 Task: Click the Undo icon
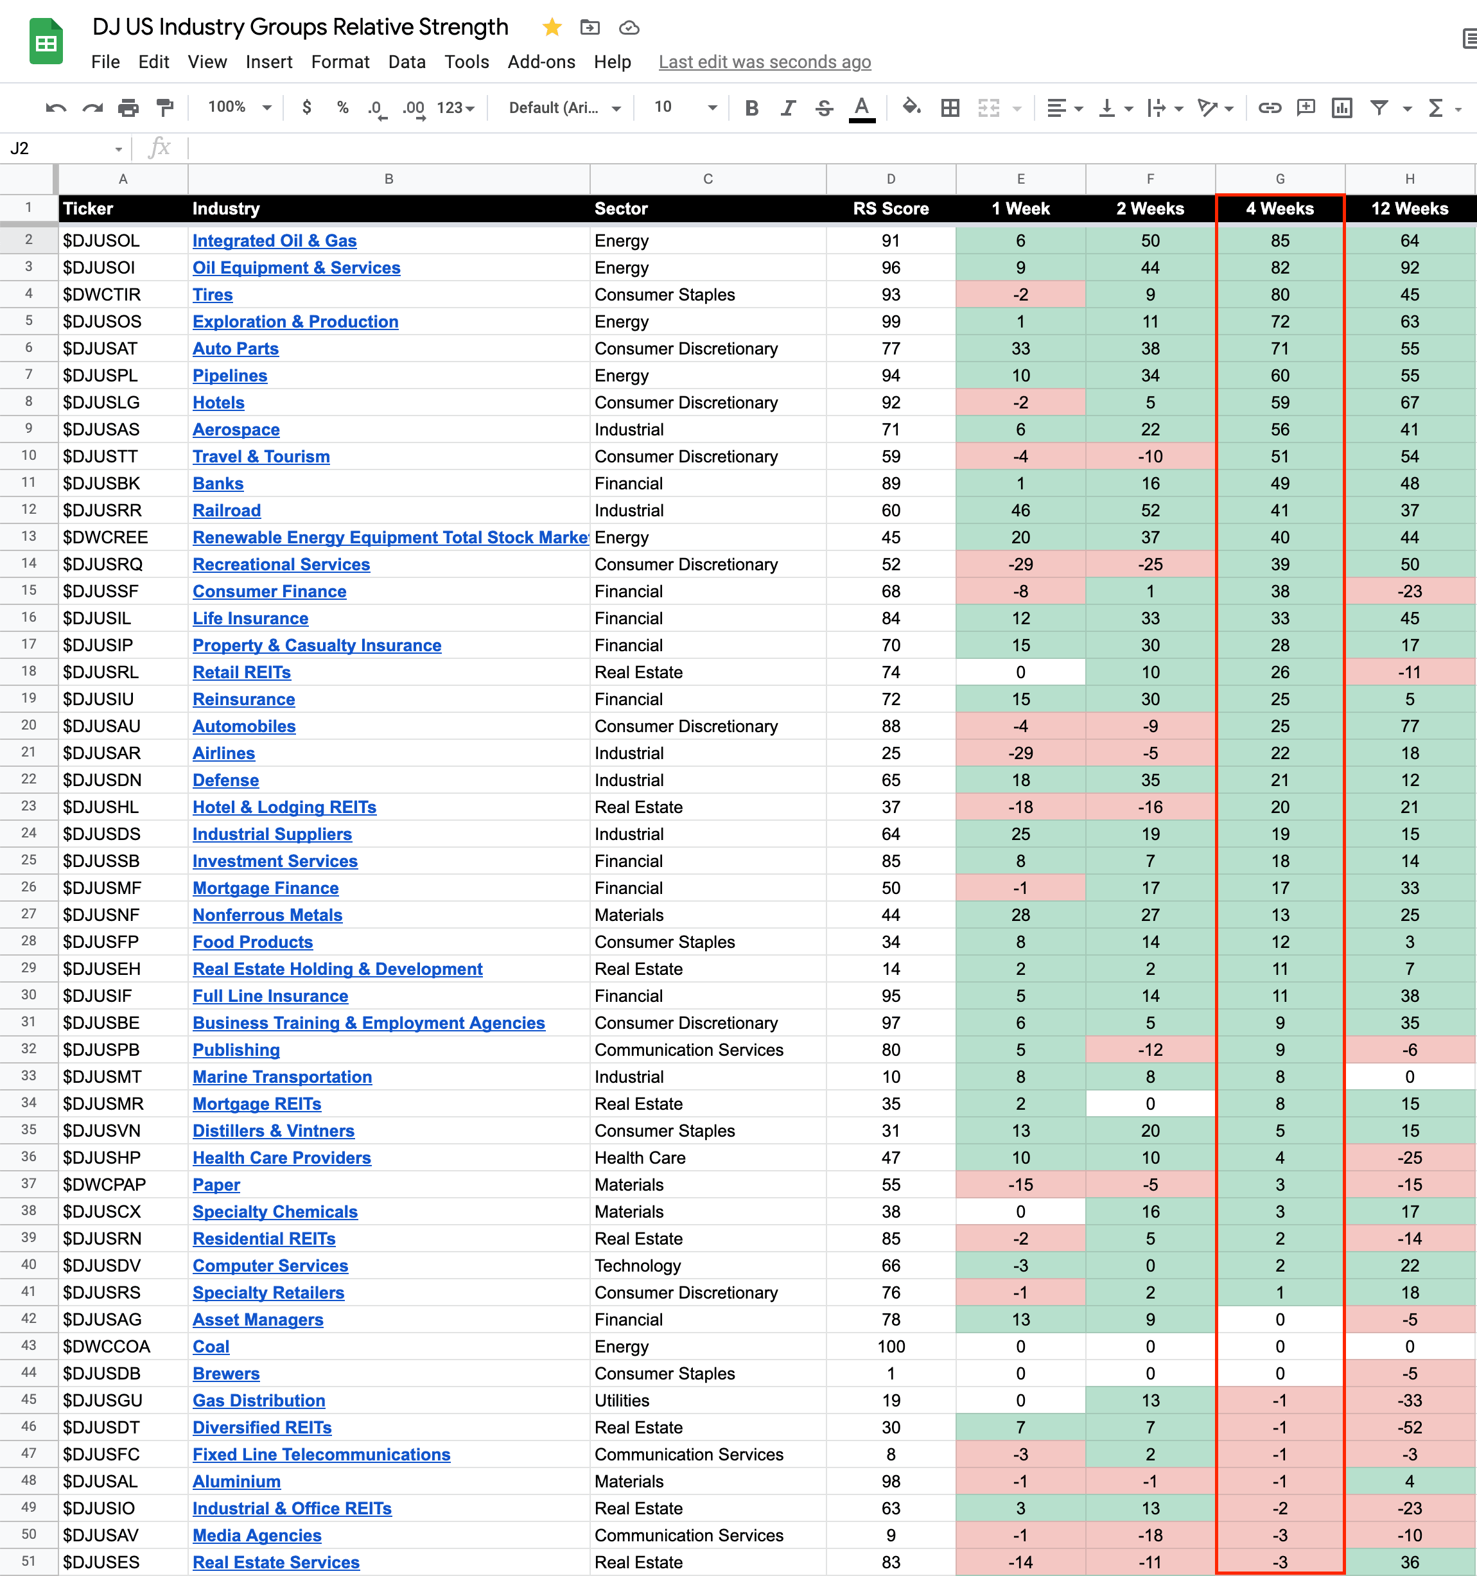(55, 108)
